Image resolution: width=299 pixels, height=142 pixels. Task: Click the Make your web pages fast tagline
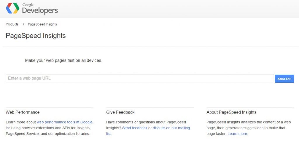[x=63, y=61]
